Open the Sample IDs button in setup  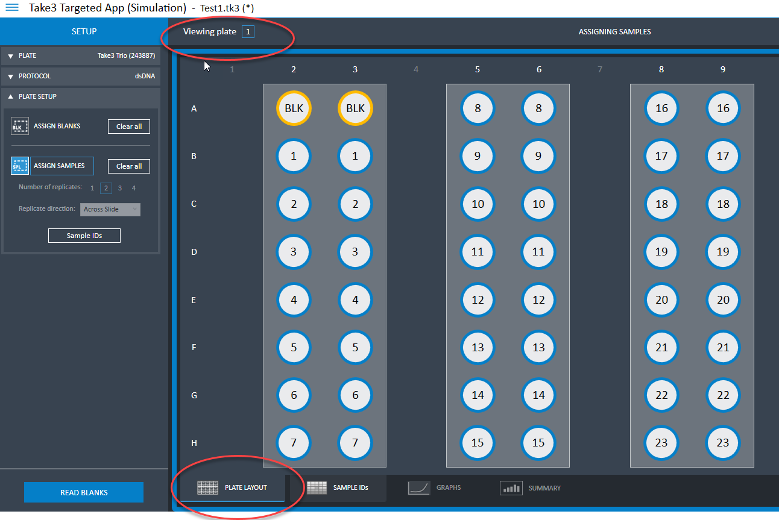point(84,236)
